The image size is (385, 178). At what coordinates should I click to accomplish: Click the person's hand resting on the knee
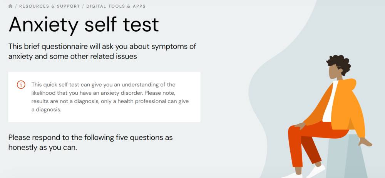[300, 126]
